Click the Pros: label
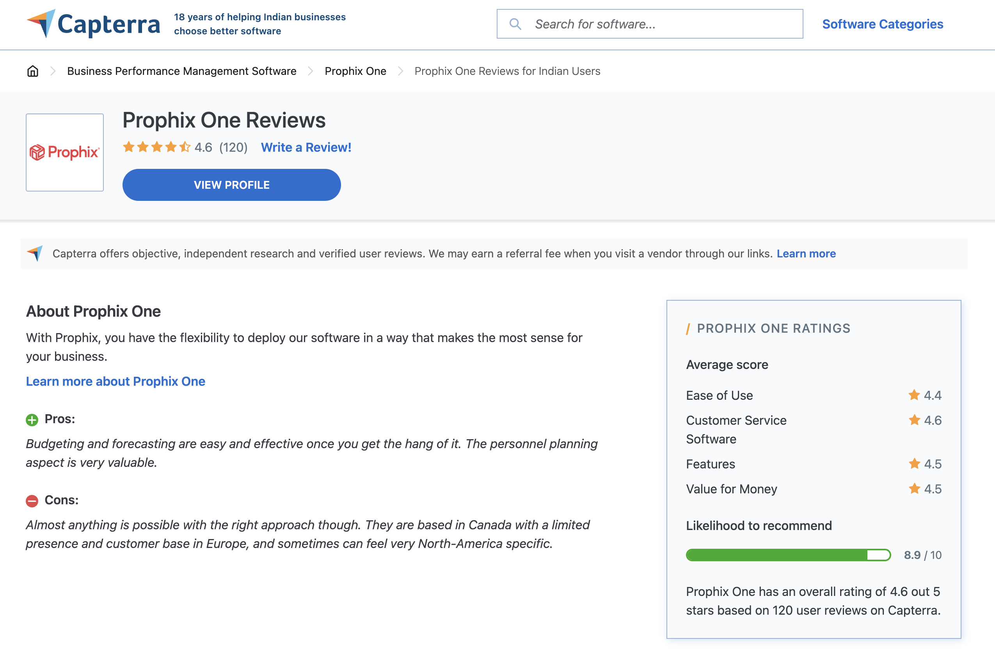995x656 pixels. coord(60,419)
